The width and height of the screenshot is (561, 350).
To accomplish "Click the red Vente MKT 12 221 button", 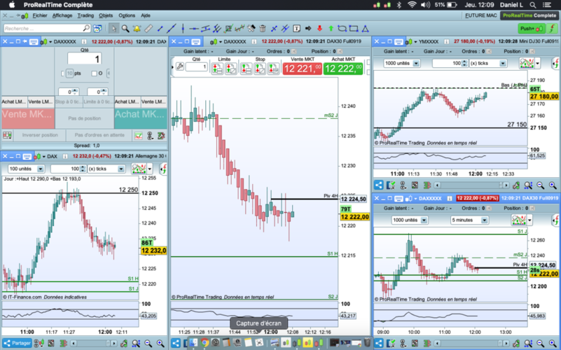I will [303, 69].
